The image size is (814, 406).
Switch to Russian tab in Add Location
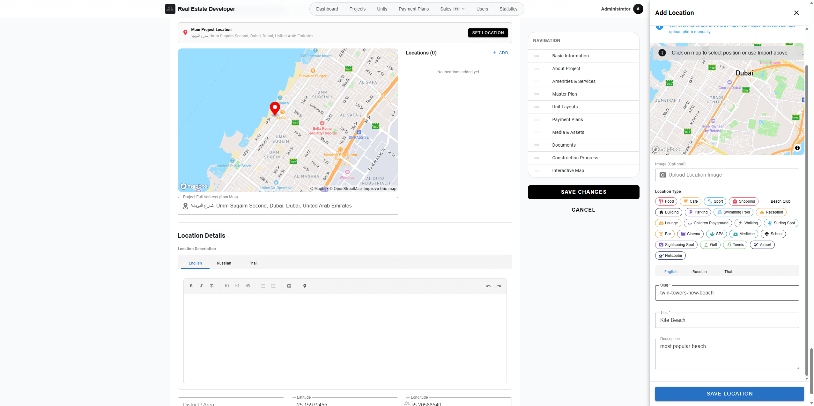[x=699, y=272]
